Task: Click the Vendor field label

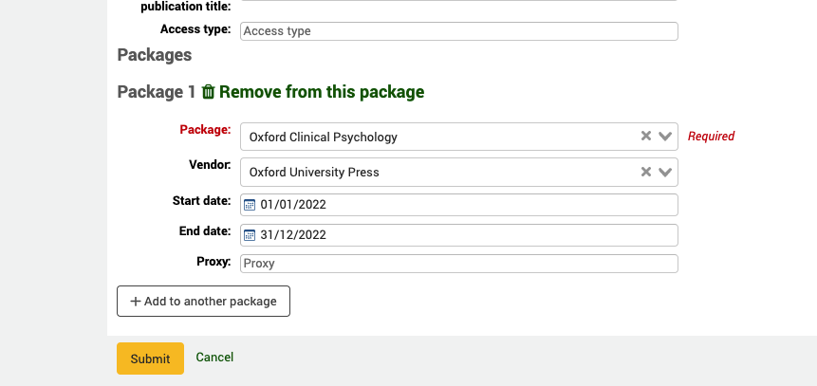Action: coord(210,165)
